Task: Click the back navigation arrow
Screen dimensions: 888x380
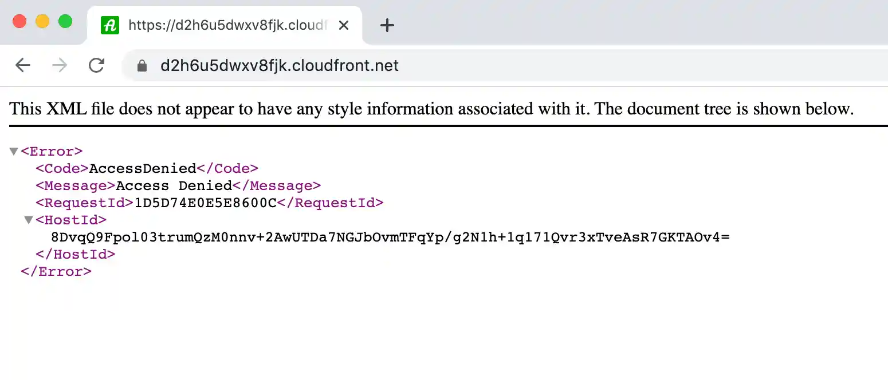Action: (22, 65)
